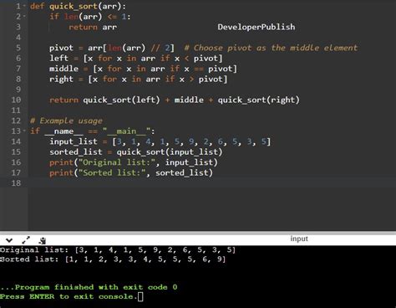
Task: Click line number 18 in the gutter
Action: click(x=16, y=183)
